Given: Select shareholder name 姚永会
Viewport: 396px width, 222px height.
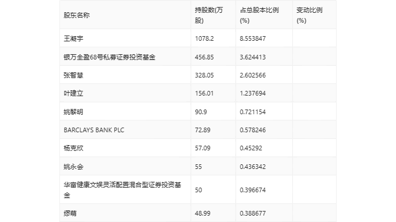Looking at the screenshot, I should click(73, 167).
